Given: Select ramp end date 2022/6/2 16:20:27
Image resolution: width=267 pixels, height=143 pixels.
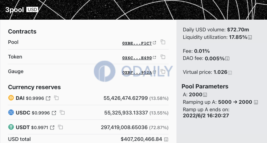Looking at the screenshot, I should (206, 116).
